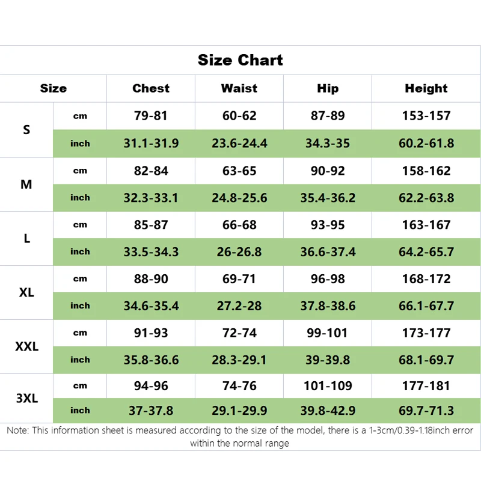Select waist value 24.8-25.6 inch cell

(x=239, y=198)
